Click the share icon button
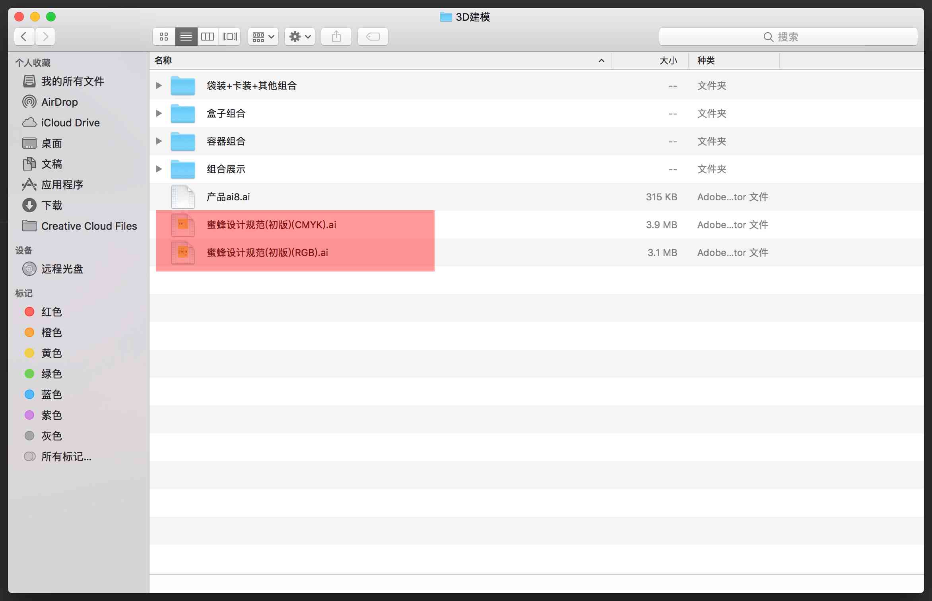Screen dimensions: 932x601 (336, 37)
